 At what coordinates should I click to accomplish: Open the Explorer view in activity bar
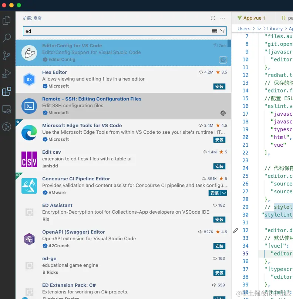(x=7, y=20)
